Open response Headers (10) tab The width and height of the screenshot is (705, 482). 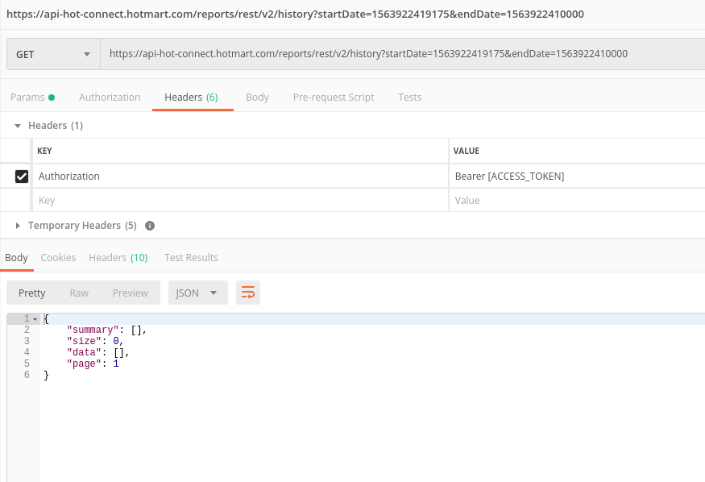pyautogui.click(x=118, y=258)
